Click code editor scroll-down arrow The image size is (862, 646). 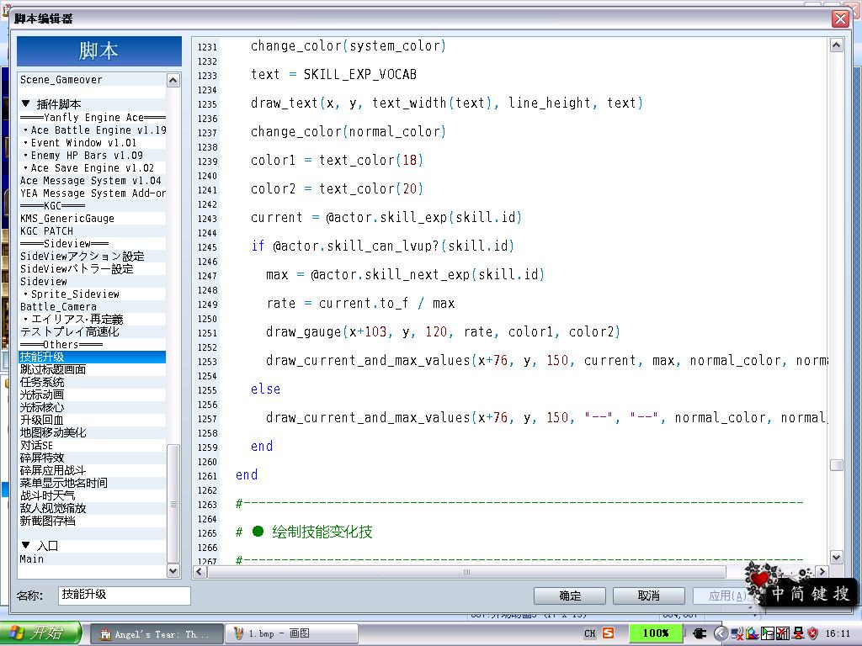836,557
